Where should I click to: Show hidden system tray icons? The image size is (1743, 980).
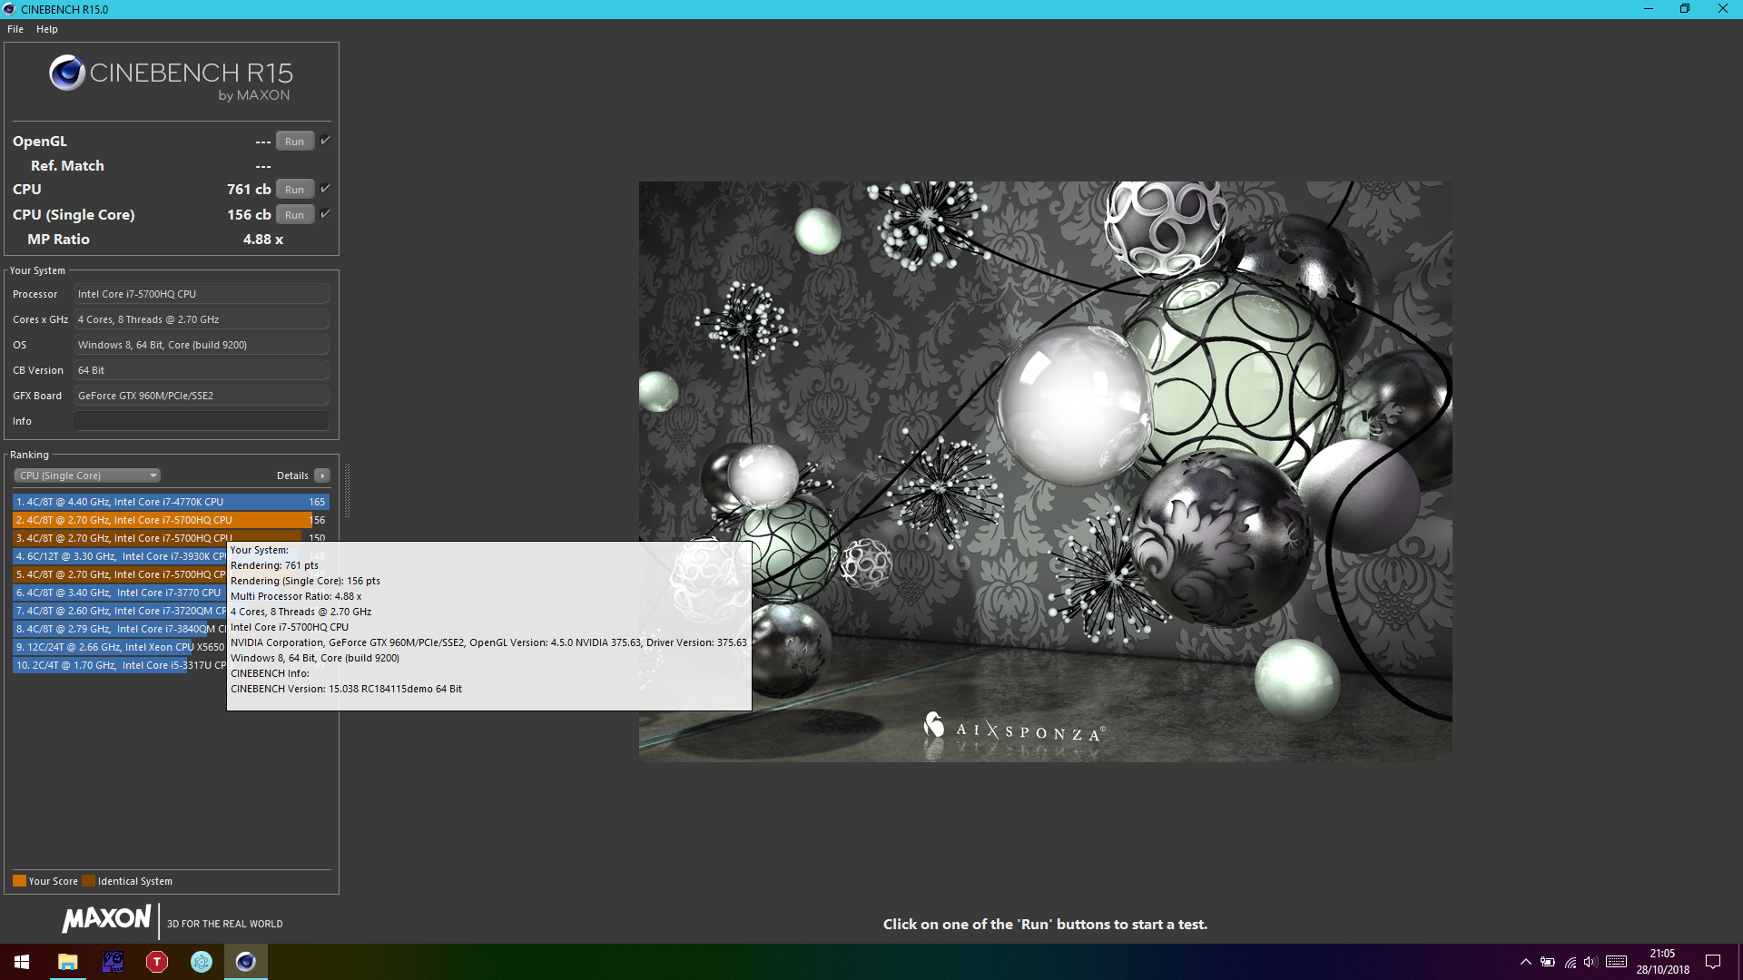tap(1526, 962)
